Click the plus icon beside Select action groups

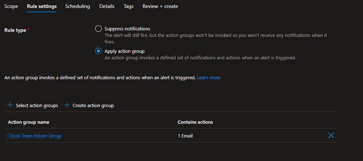(10, 105)
